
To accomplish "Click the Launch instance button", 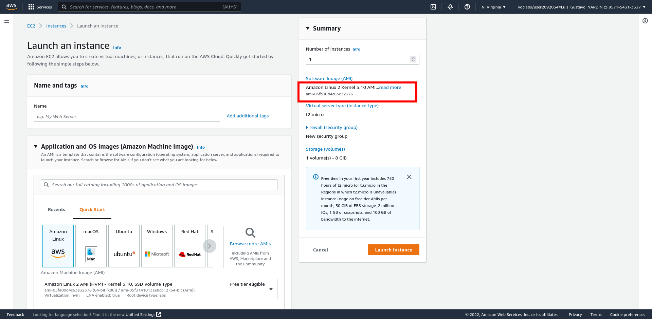I will [x=393, y=250].
